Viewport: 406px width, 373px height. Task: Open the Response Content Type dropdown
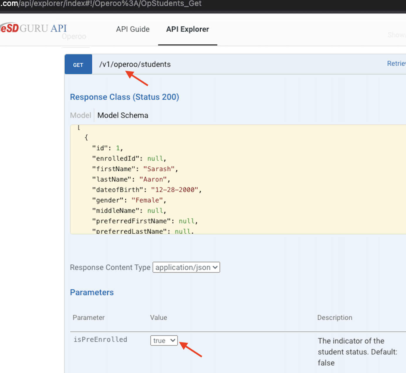pos(186,267)
